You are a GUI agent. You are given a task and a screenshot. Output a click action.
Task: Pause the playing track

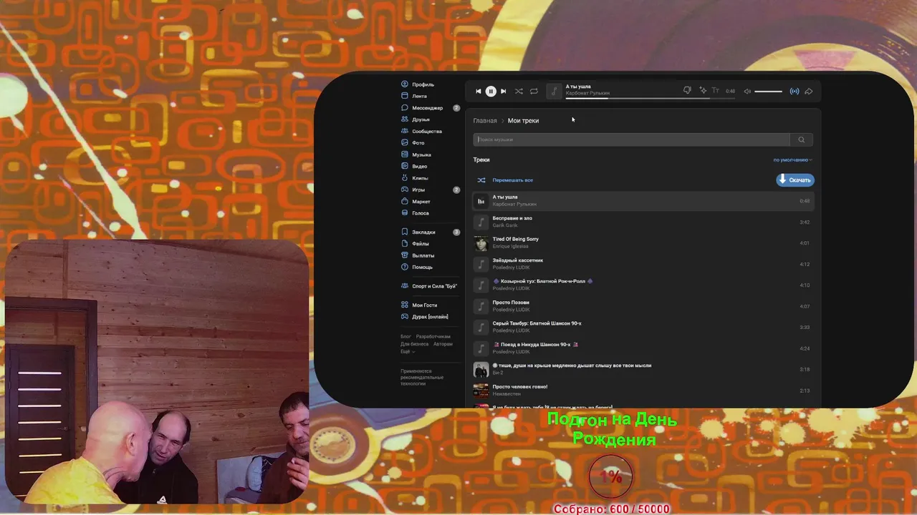tap(491, 92)
